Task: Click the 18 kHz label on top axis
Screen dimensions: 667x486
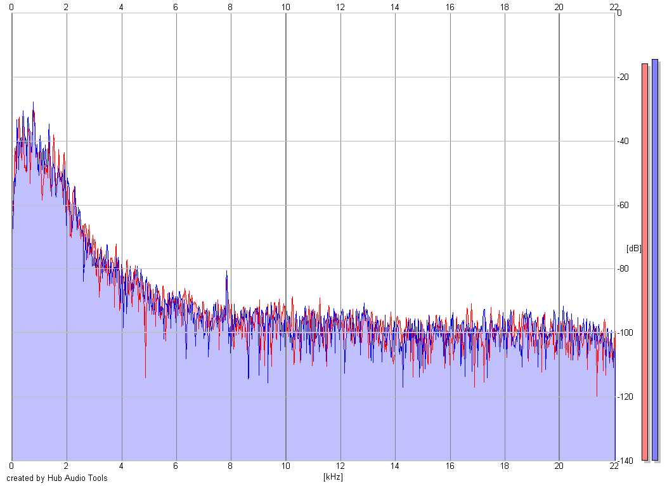Action: click(504, 7)
